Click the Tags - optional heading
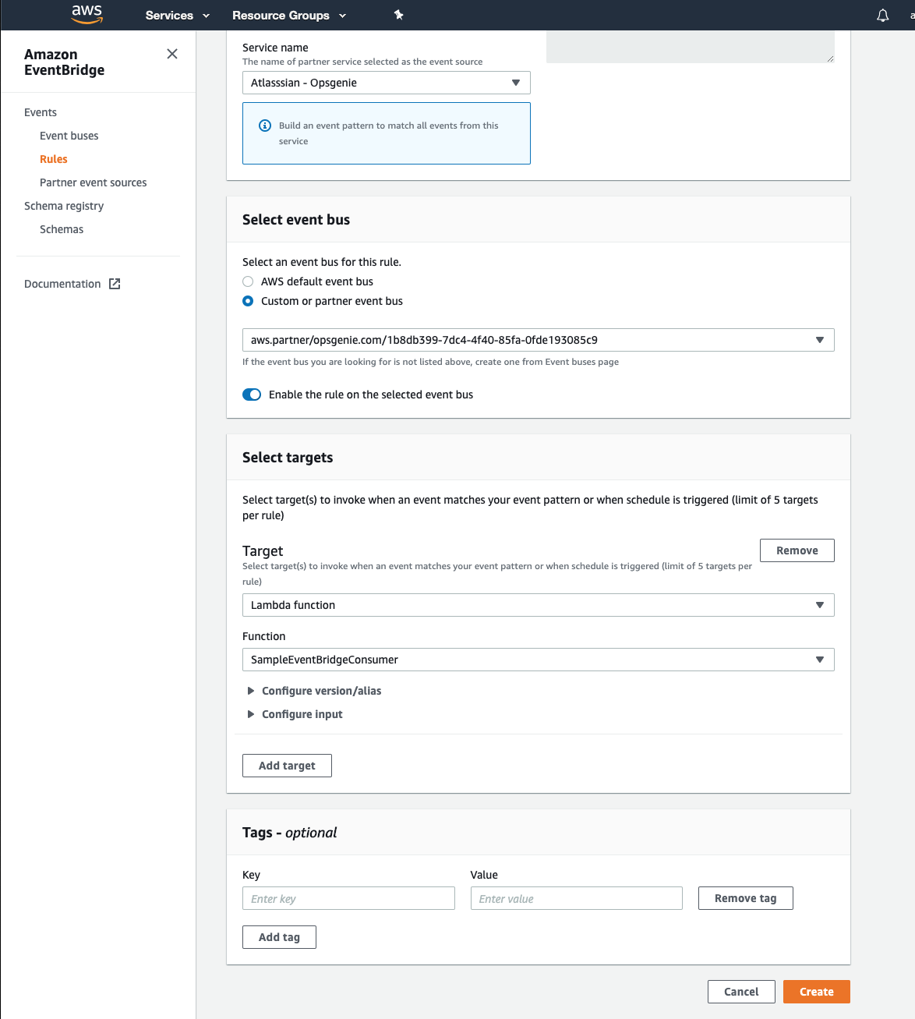 click(x=290, y=833)
